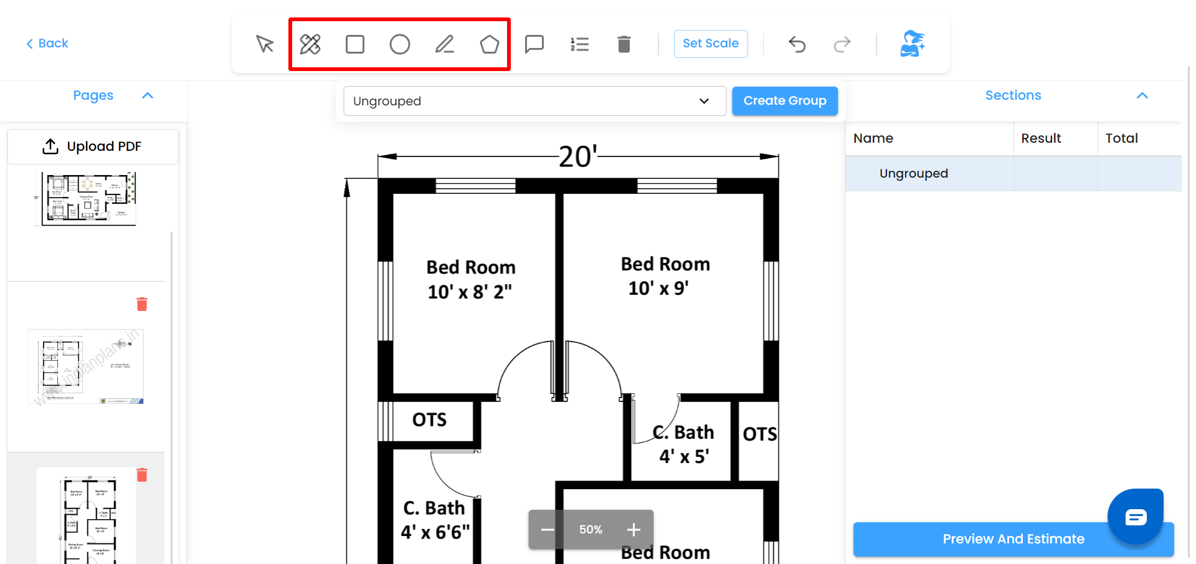The width and height of the screenshot is (1196, 564).
Task: Click the Sections panel title
Action: (x=1013, y=95)
